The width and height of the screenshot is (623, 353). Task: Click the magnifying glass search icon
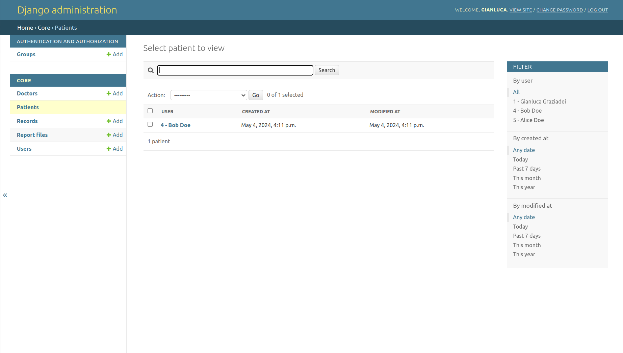click(x=151, y=70)
